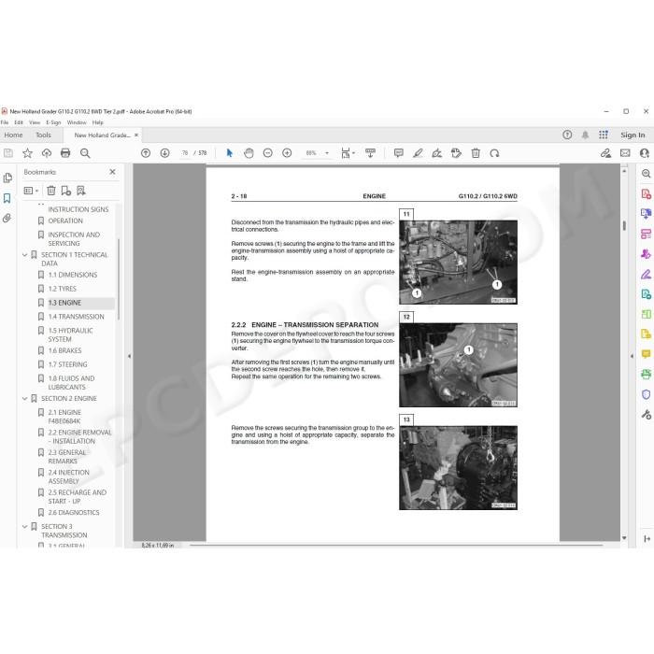The image size is (654, 654).
Task: Open the OPERATION bookmark
Action: coord(65,220)
